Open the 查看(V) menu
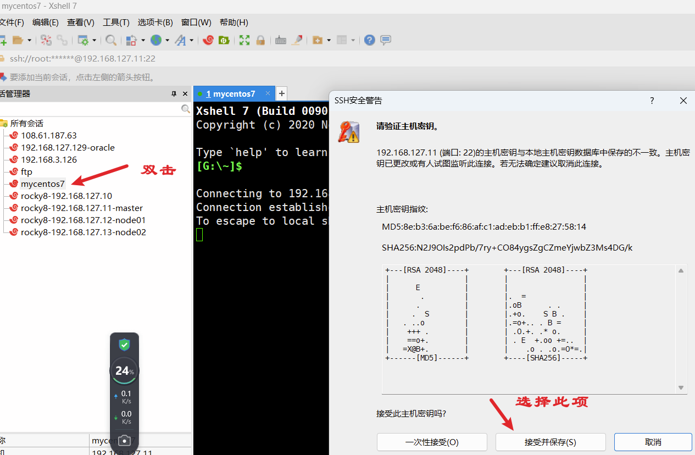 click(x=81, y=23)
